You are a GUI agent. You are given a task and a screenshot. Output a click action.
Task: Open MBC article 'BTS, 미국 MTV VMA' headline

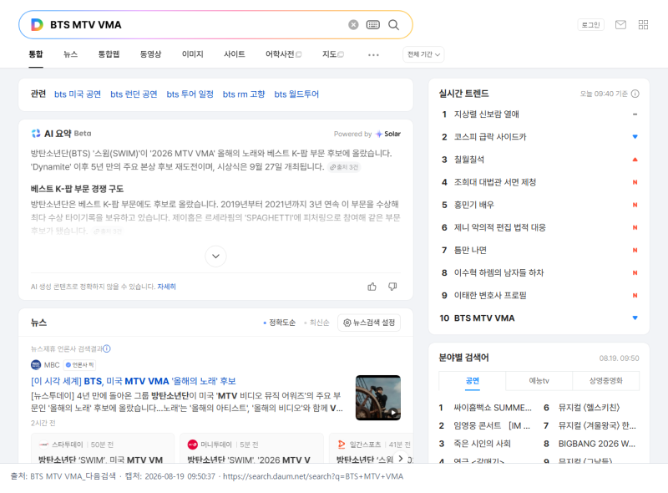[x=134, y=381]
